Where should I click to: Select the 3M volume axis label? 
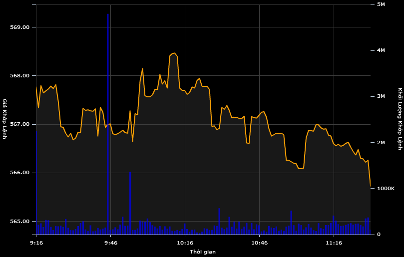click(381, 96)
